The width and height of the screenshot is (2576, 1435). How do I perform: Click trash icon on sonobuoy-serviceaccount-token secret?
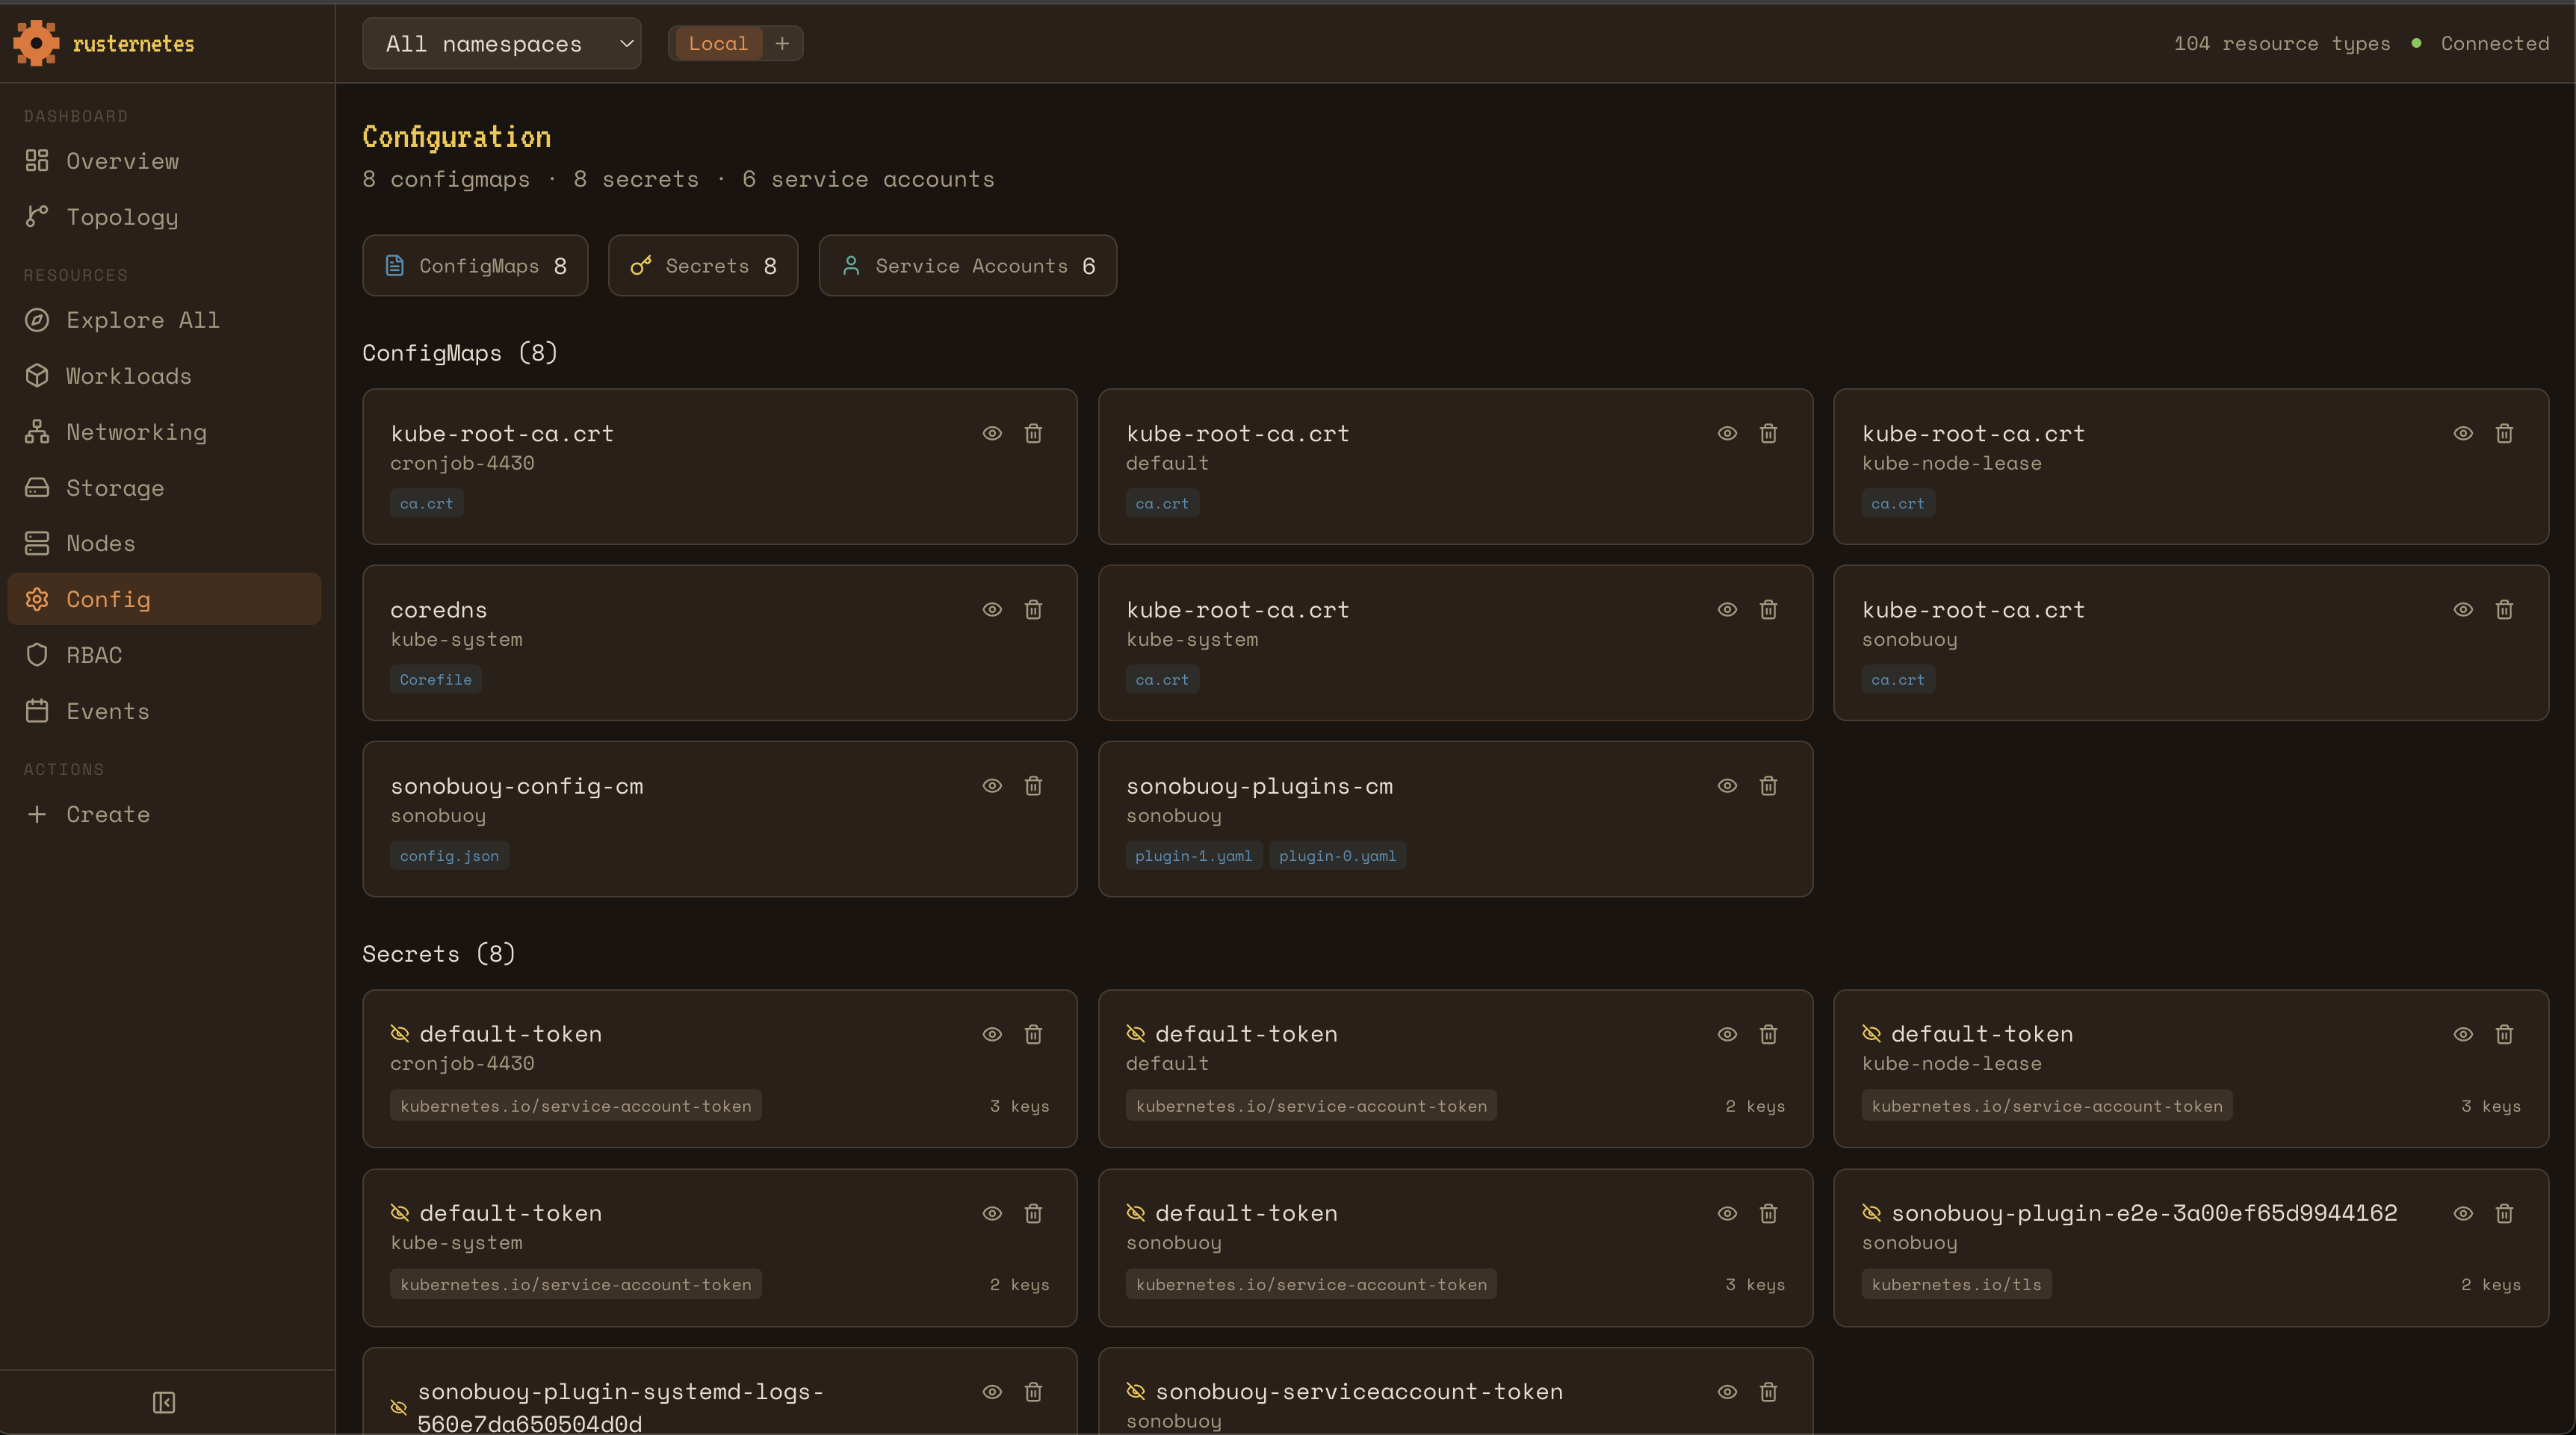(1768, 1391)
